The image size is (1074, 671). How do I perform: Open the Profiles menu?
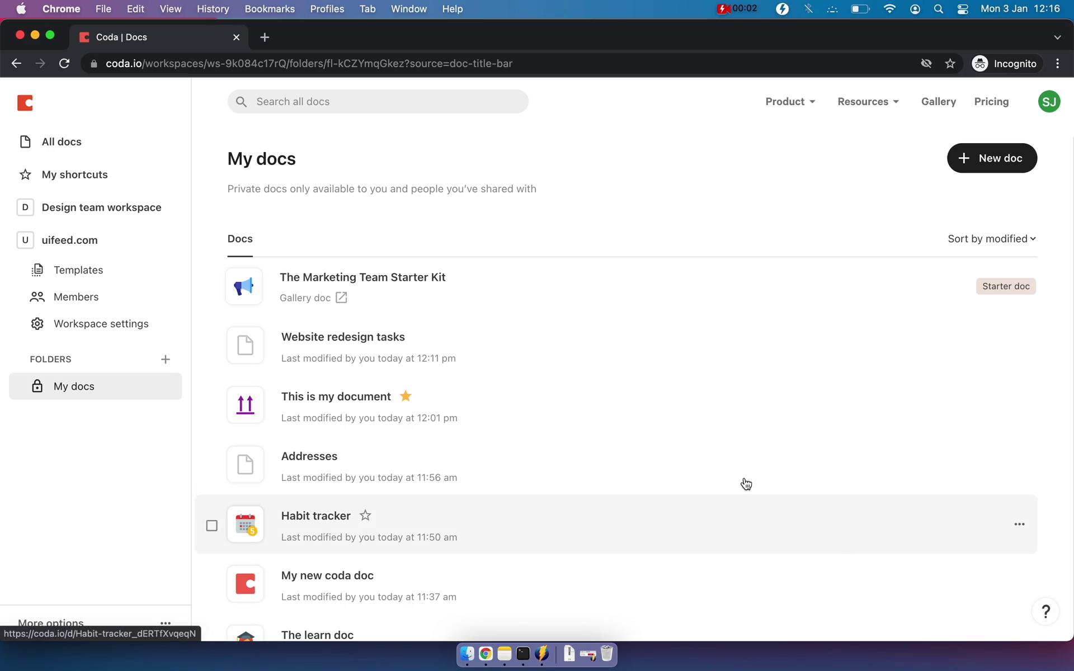click(x=327, y=9)
